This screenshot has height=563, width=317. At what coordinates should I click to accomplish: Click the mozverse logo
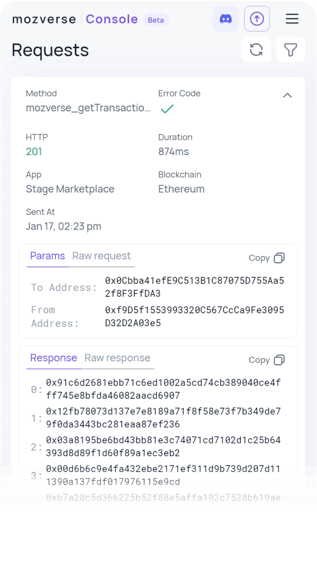pyautogui.click(x=44, y=19)
